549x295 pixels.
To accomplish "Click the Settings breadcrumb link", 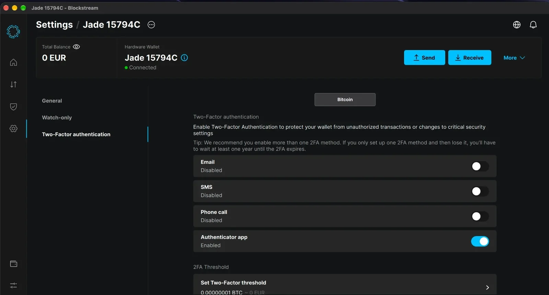I will (x=54, y=25).
